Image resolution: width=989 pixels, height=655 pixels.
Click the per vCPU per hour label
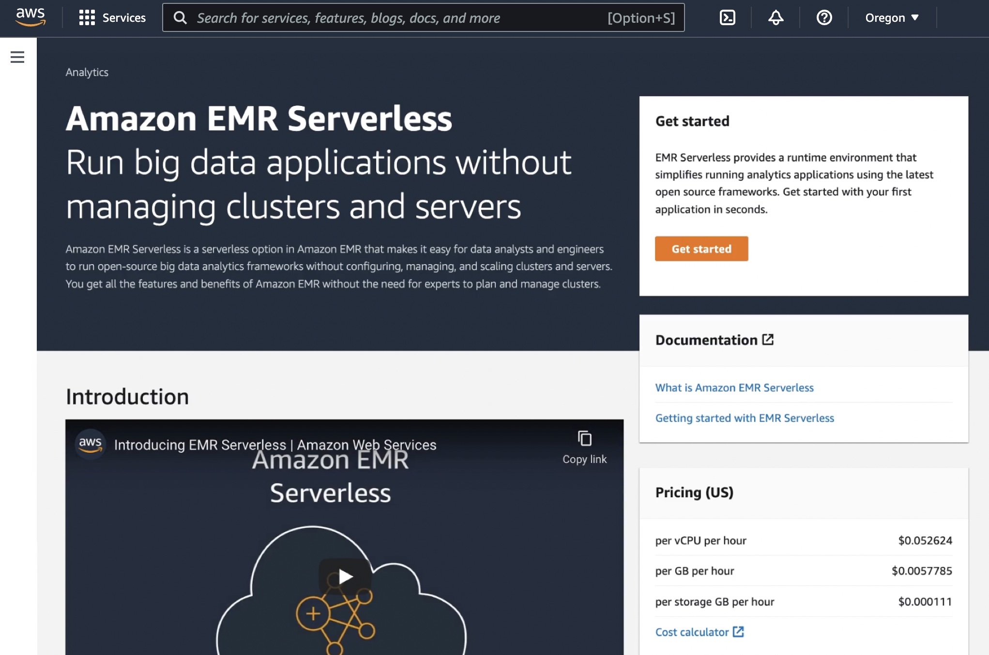coord(700,540)
